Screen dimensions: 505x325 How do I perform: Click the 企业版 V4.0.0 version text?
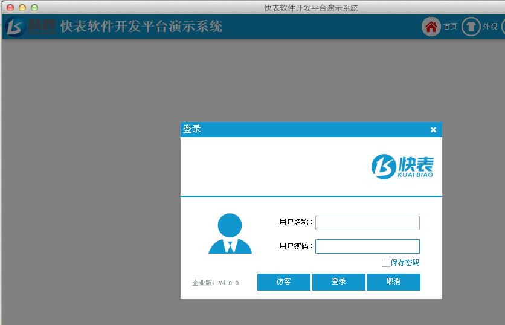(x=215, y=283)
